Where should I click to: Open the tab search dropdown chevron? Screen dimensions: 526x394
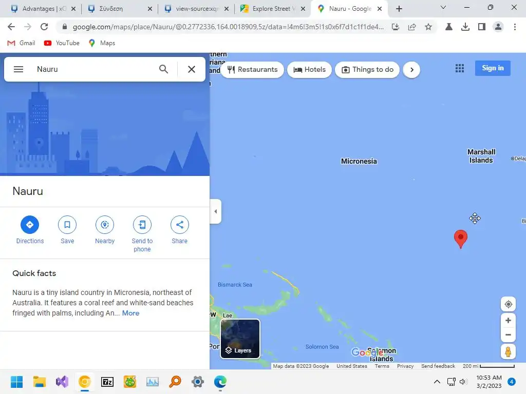[443, 7]
